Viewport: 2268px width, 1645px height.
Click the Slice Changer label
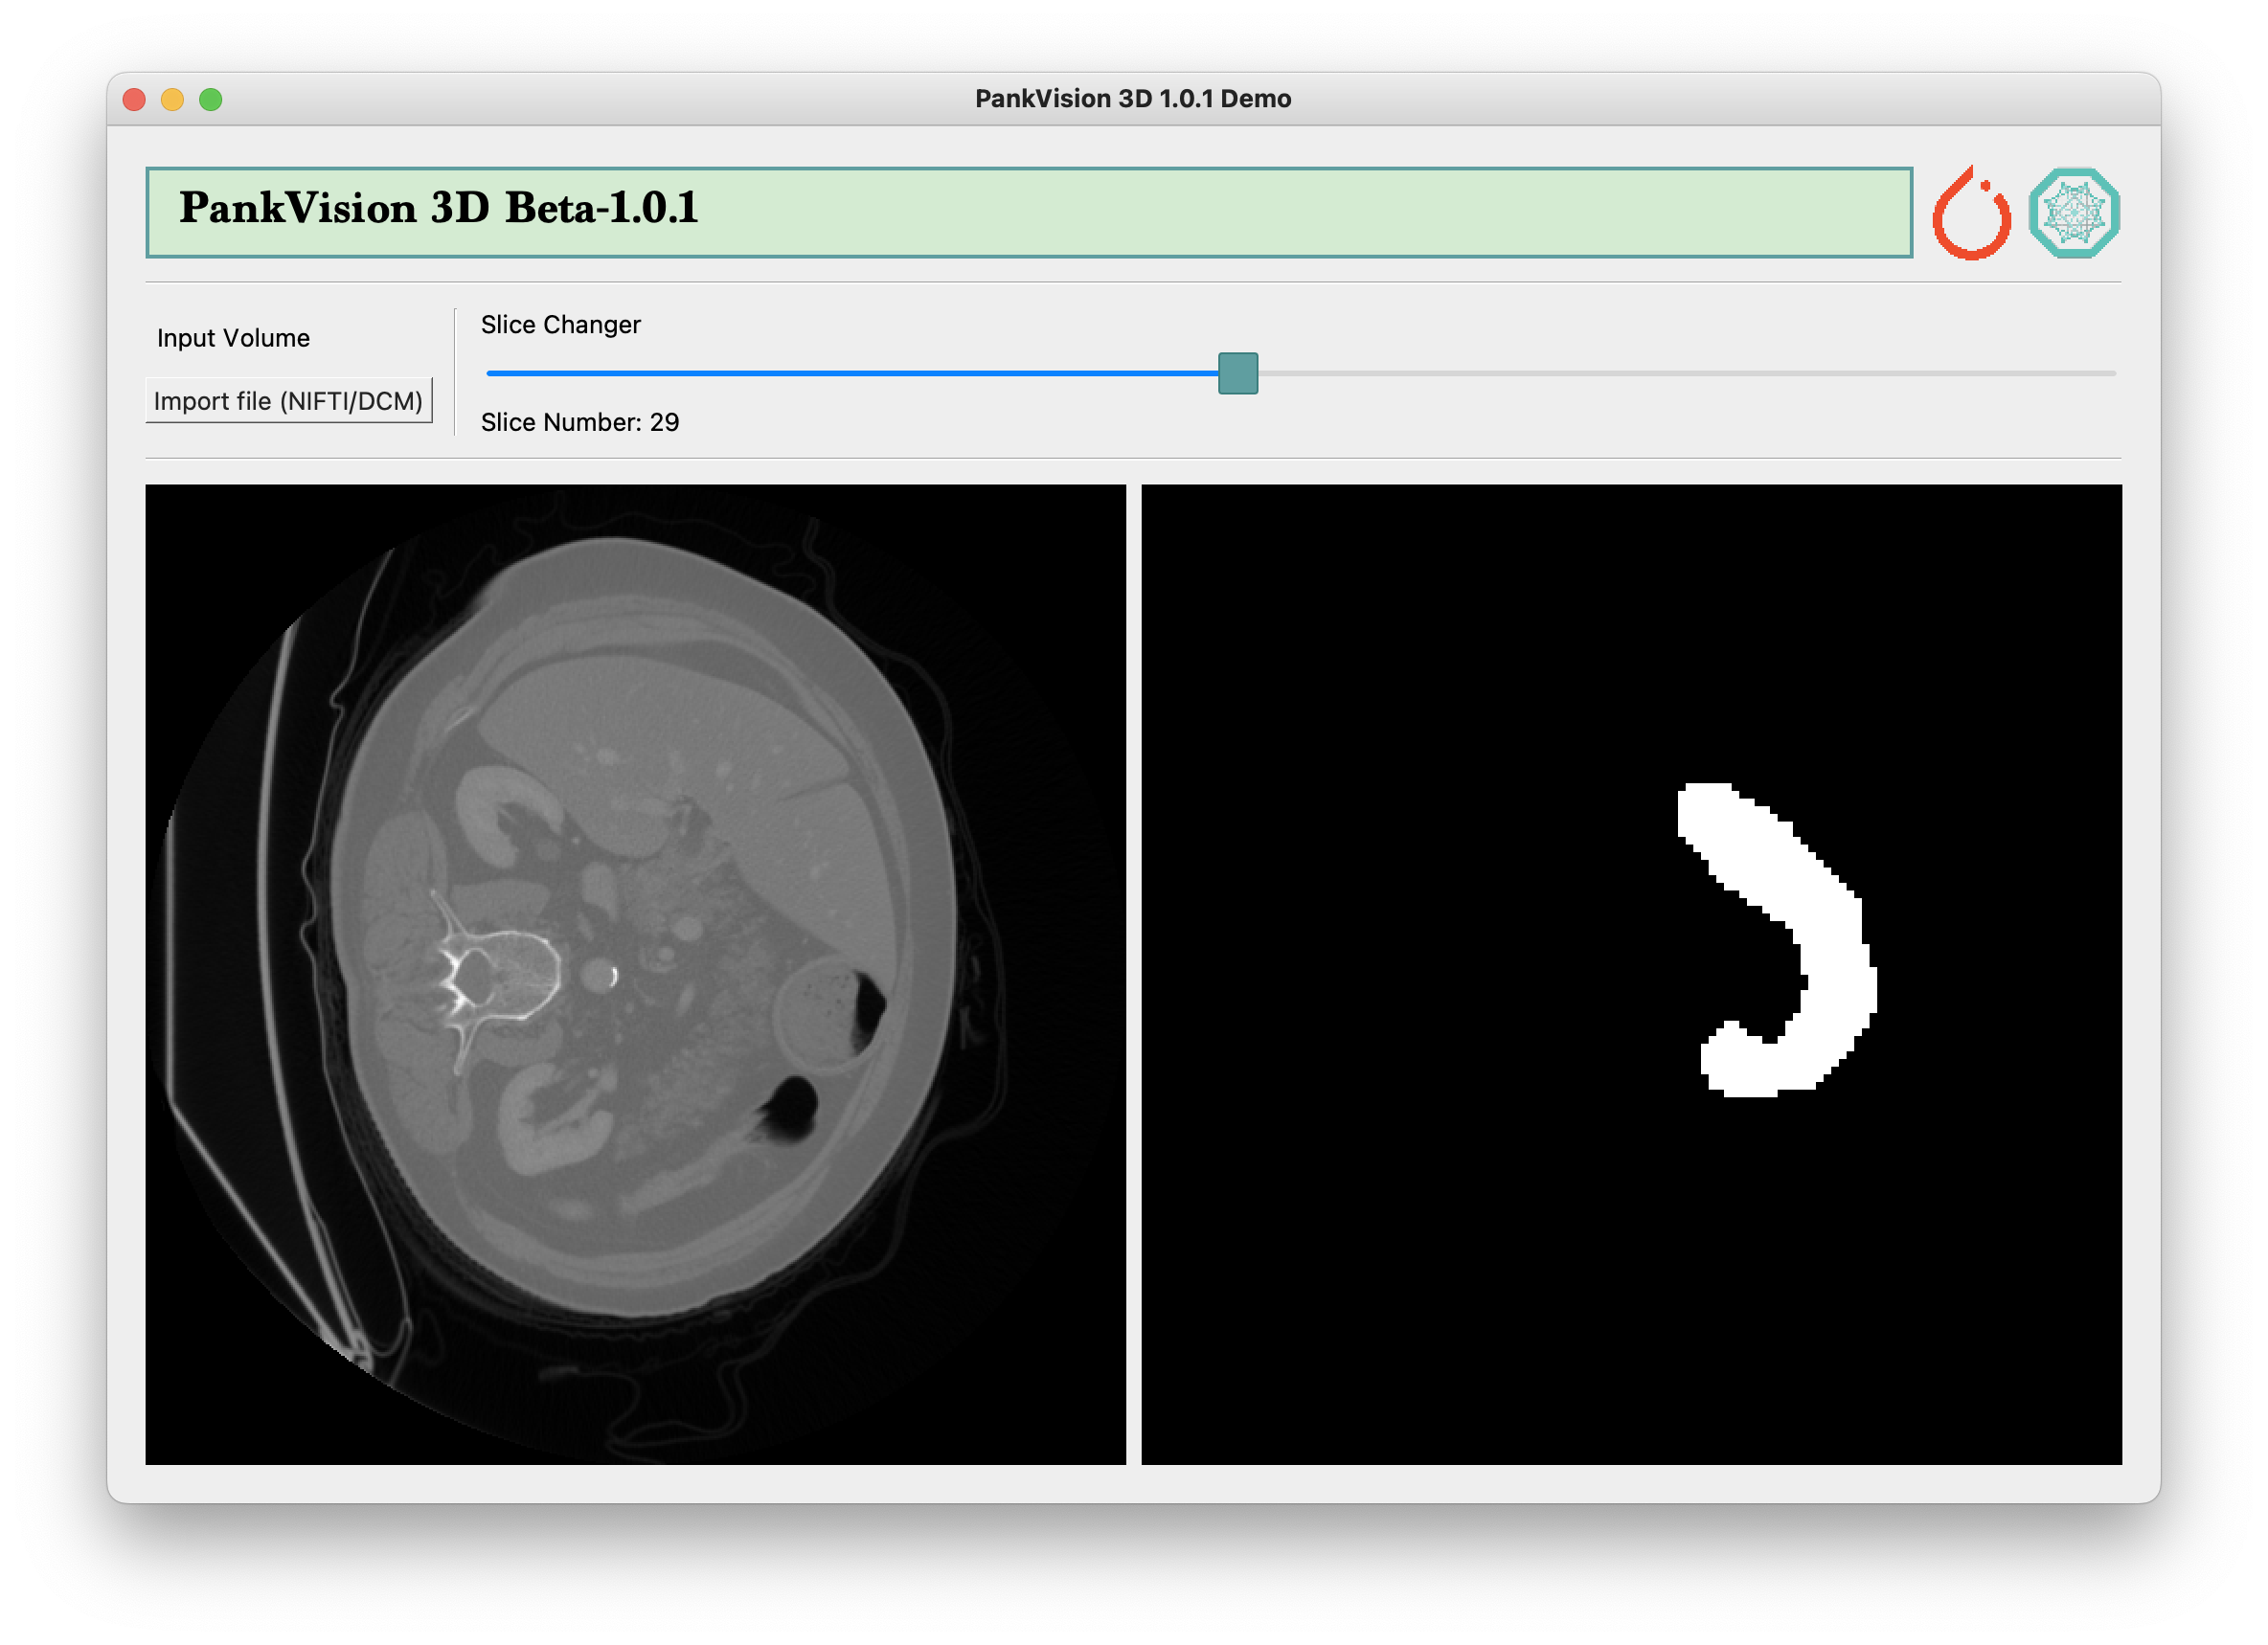tap(560, 325)
